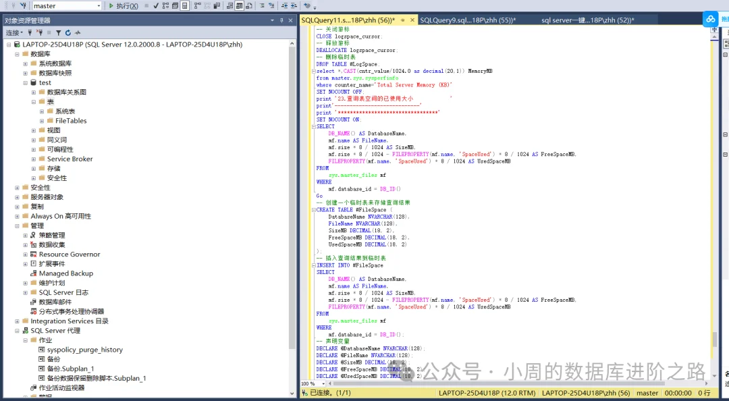The image size is (729, 401).
Task: Select the syspolicy_purge_history job
Action: pyautogui.click(x=84, y=350)
